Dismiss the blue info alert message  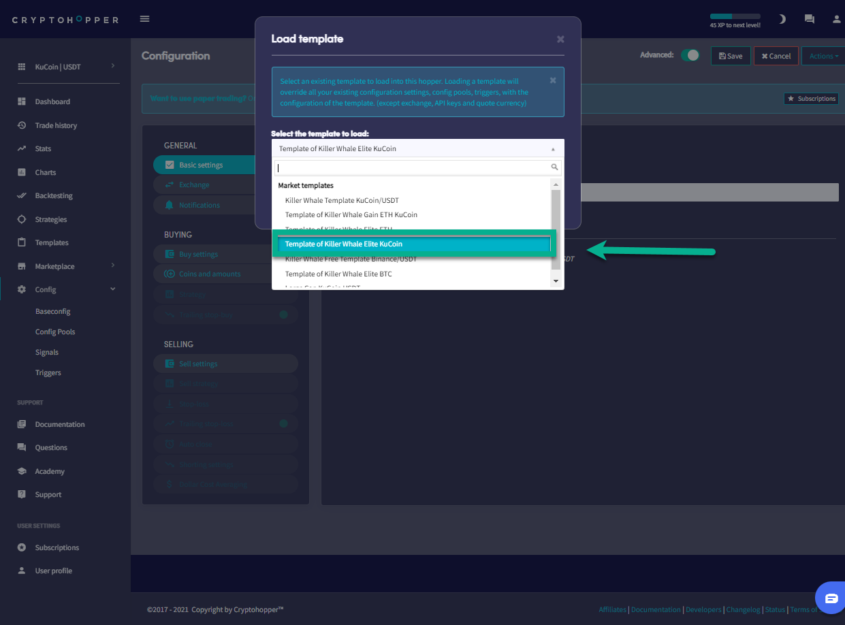click(553, 80)
